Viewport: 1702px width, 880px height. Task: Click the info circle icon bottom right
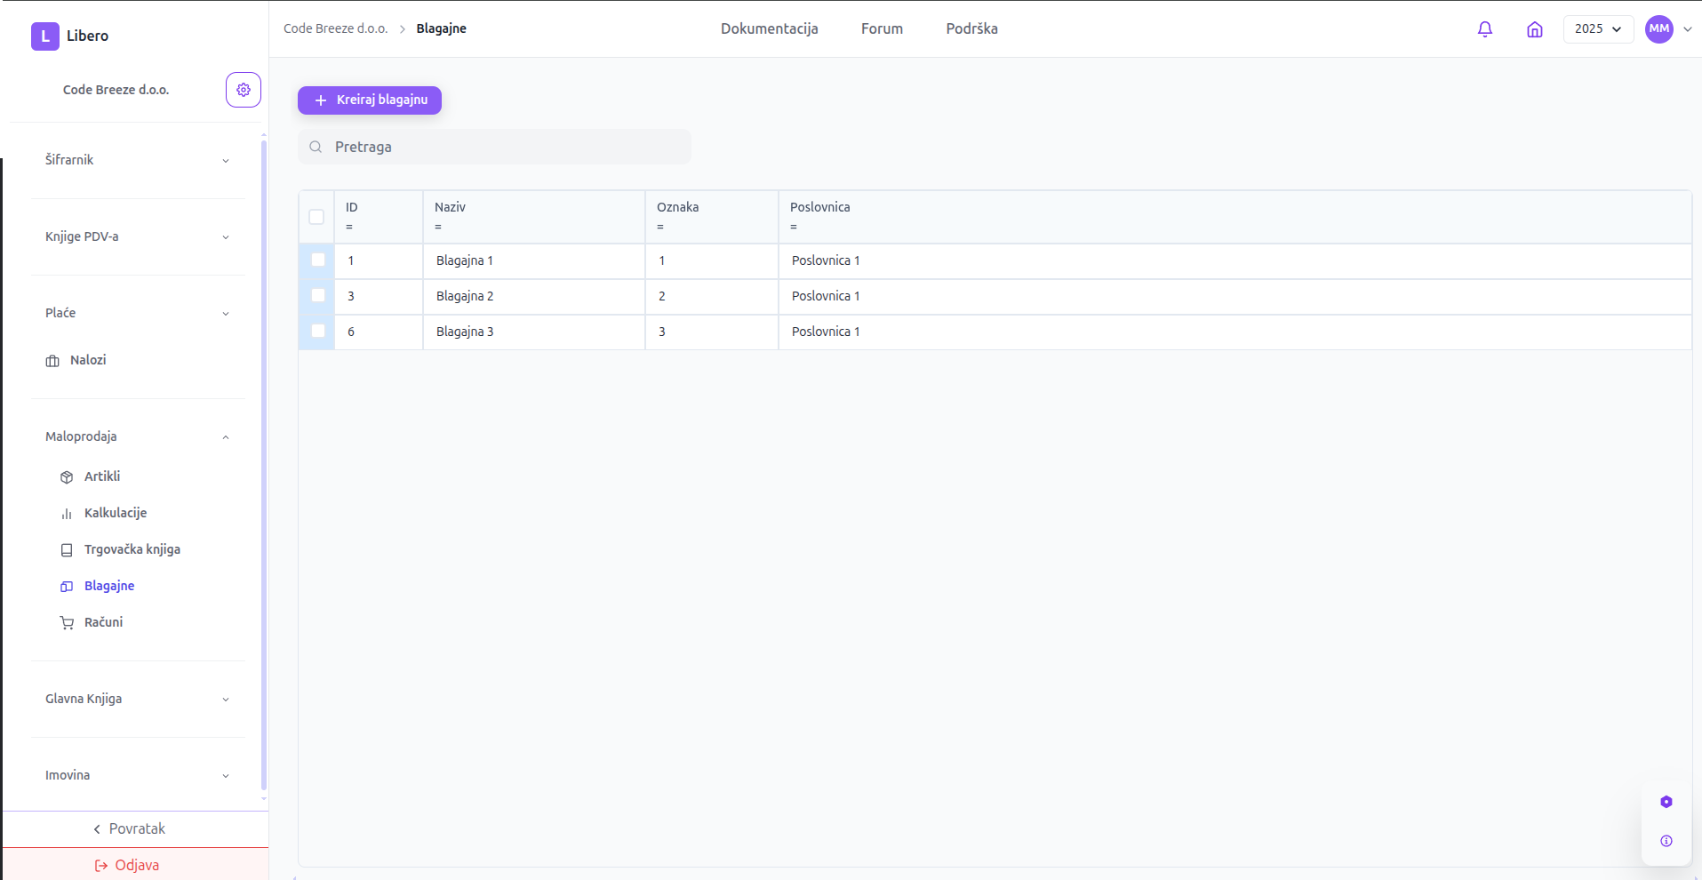coord(1666,841)
